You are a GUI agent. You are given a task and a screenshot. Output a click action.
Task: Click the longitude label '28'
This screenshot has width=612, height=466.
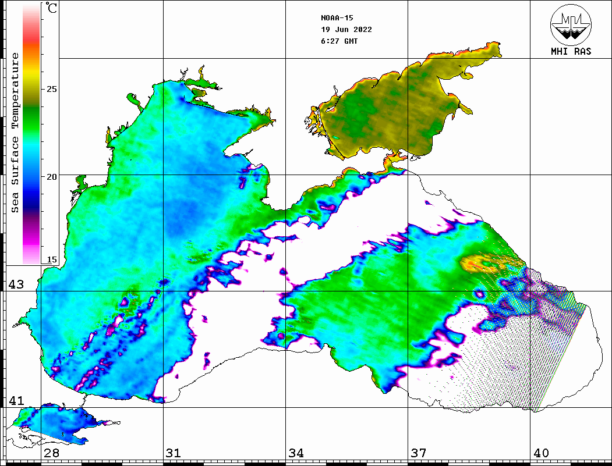pyautogui.click(x=51, y=453)
